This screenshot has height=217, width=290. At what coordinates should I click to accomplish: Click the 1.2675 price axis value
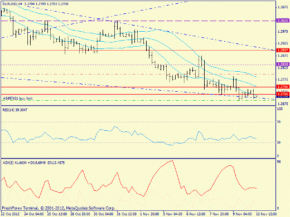pyautogui.click(x=283, y=104)
